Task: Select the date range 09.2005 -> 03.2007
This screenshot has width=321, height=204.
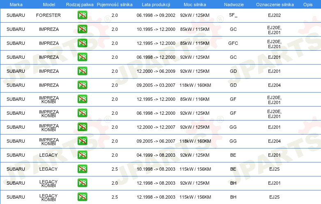Action: tap(156, 85)
